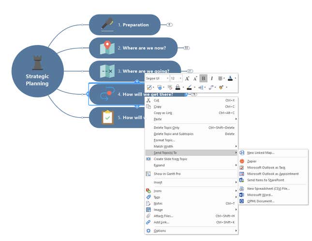The width and height of the screenshot is (312, 241).
Task: Open the Expand submenu
Action: 192,165
